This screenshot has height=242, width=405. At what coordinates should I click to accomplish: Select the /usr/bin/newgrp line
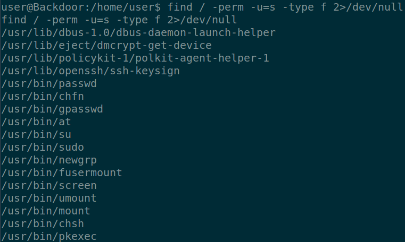click(49, 160)
